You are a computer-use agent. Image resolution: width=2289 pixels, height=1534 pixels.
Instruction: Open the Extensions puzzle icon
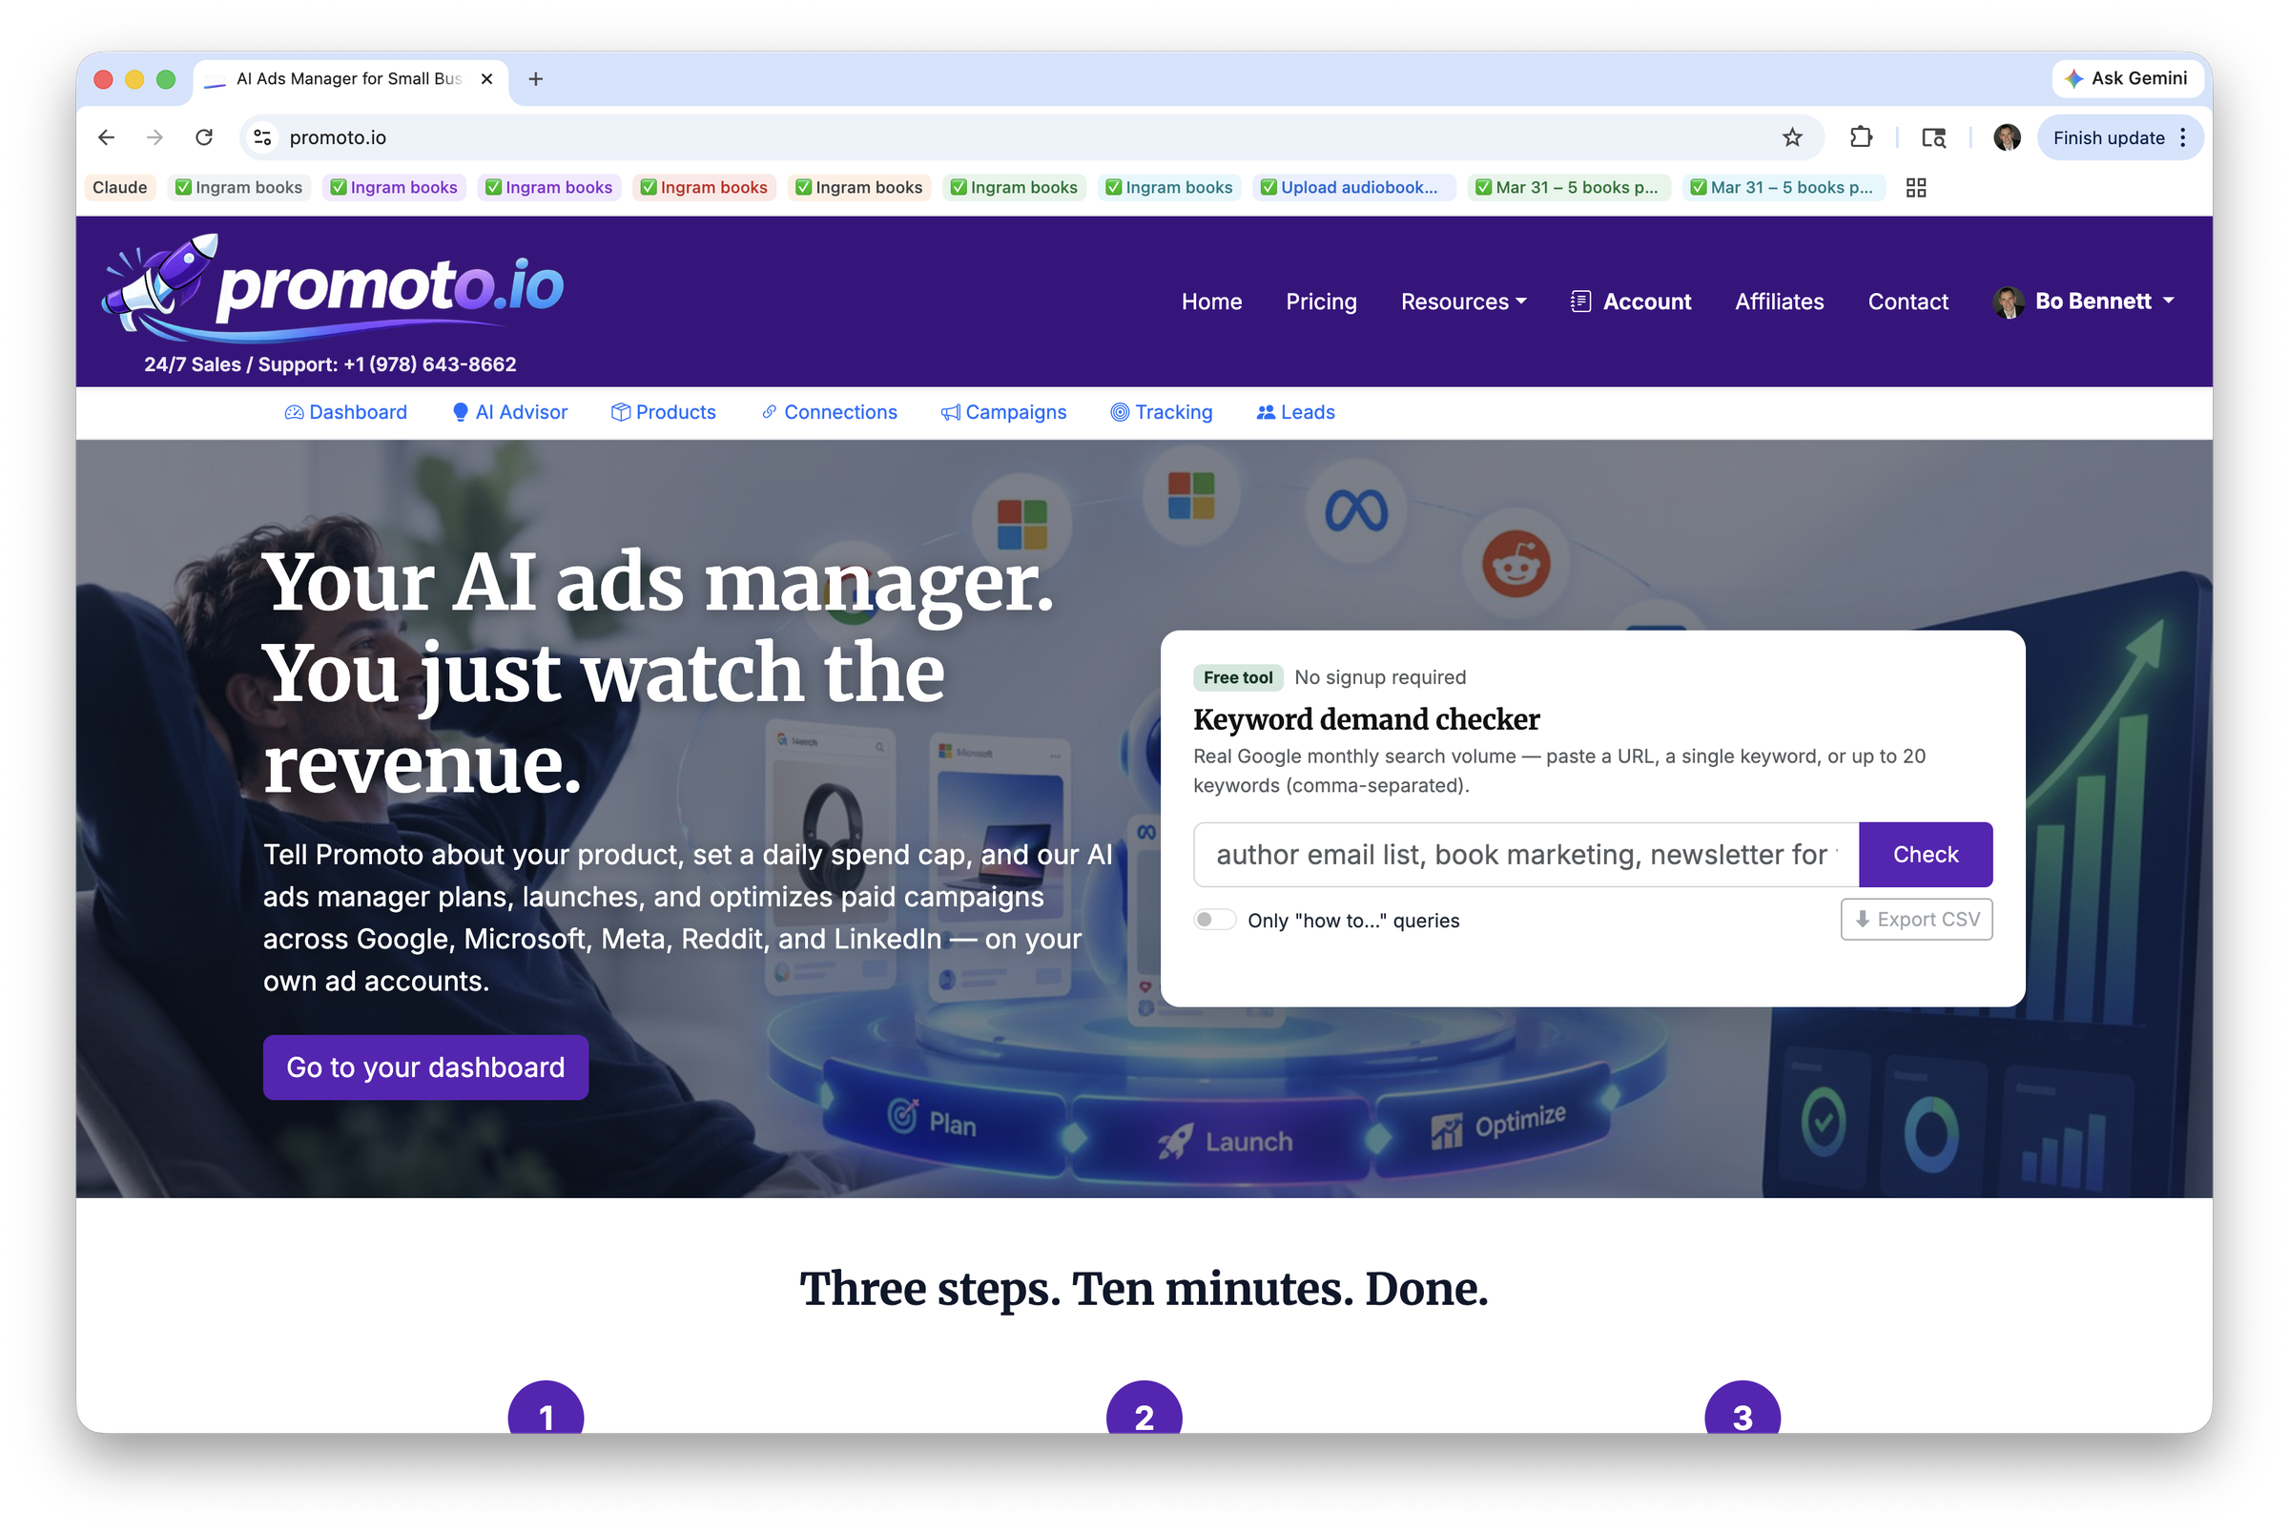click(x=1861, y=138)
